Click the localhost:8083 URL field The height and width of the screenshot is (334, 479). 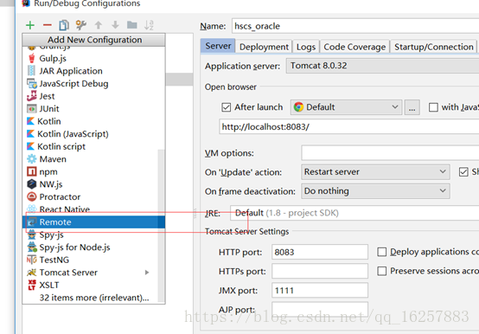[348, 127]
